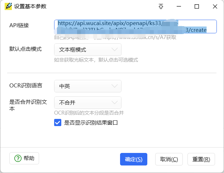The image size is (224, 173).
Task: Click the question mark help icon
Action: point(18,158)
